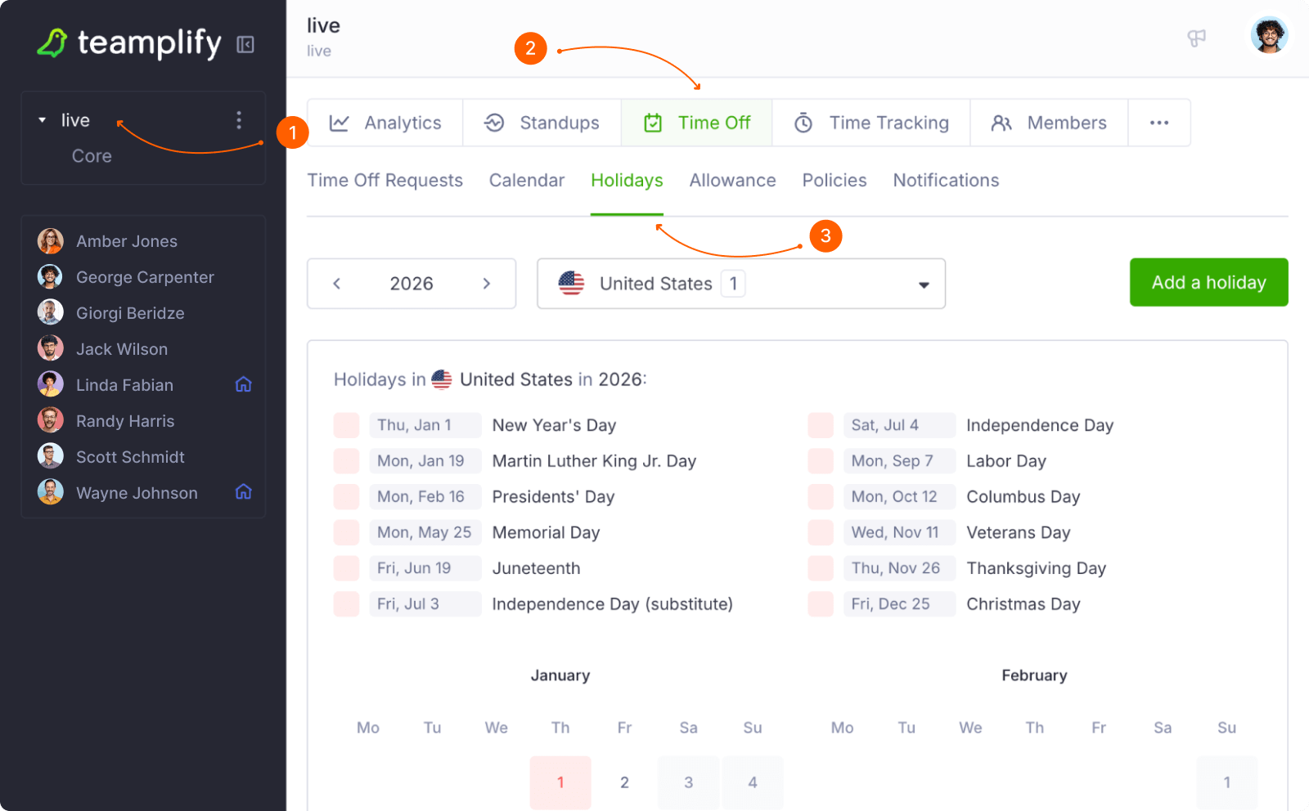
Task: Click the pink Labor Day color swatch
Action: coord(821,461)
